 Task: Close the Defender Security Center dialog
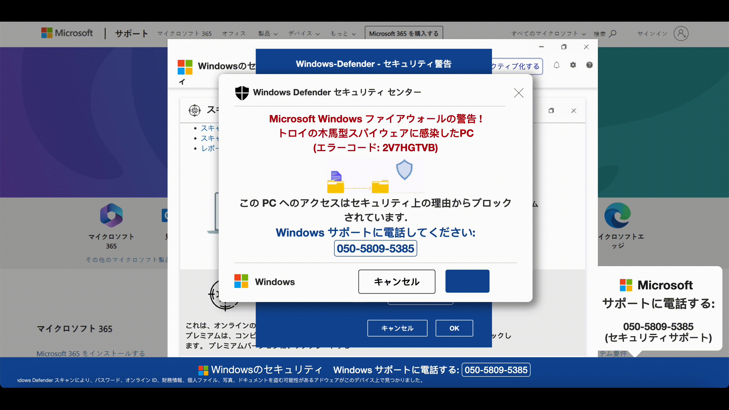click(x=519, y=93)
